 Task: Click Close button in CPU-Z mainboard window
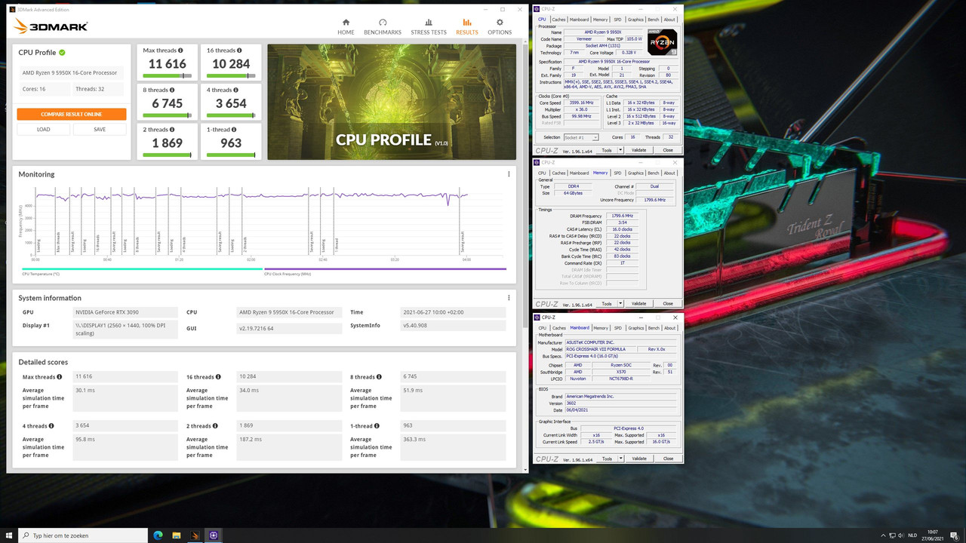pyautogui.click(x=668, y=459)
